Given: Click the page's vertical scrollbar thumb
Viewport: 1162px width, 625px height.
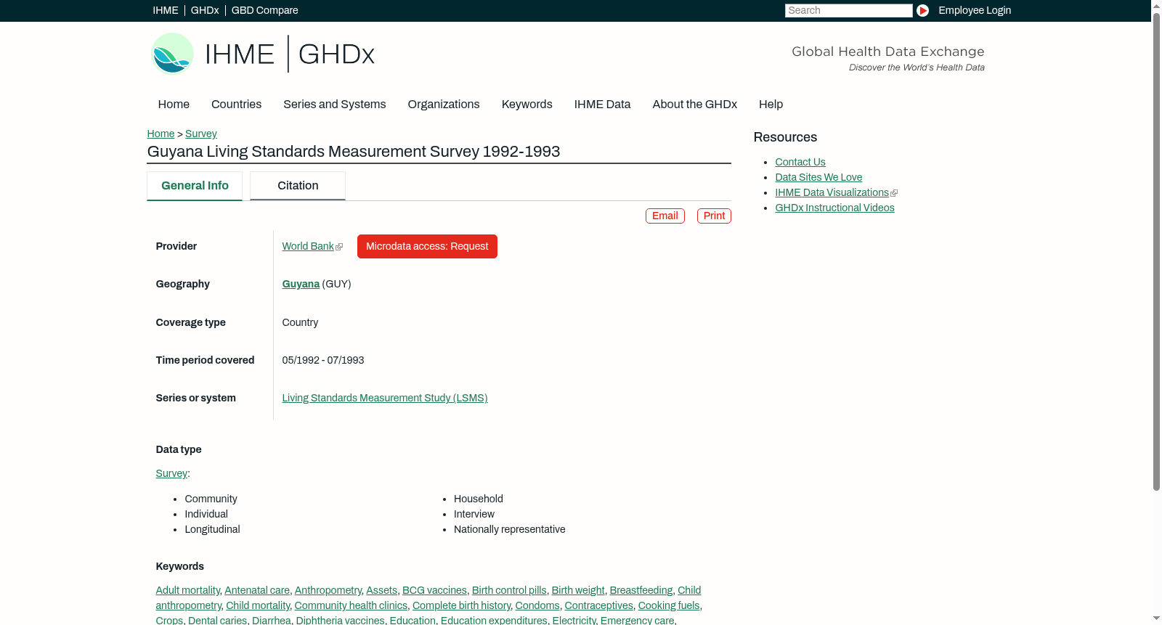Looking at the screenshot, I should tap(1156, 251).
